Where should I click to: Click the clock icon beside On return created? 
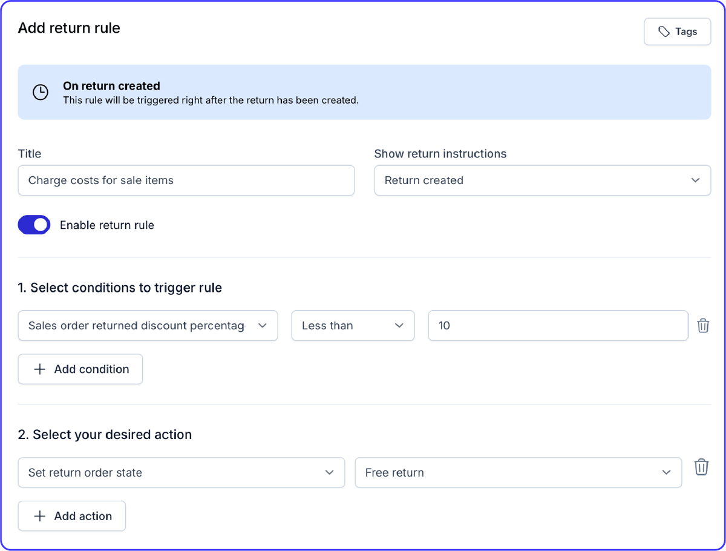click(x=40, y=92)
